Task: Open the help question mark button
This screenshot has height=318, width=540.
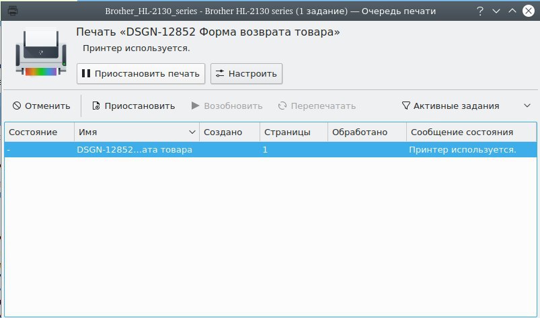Action: click(479, 11)
